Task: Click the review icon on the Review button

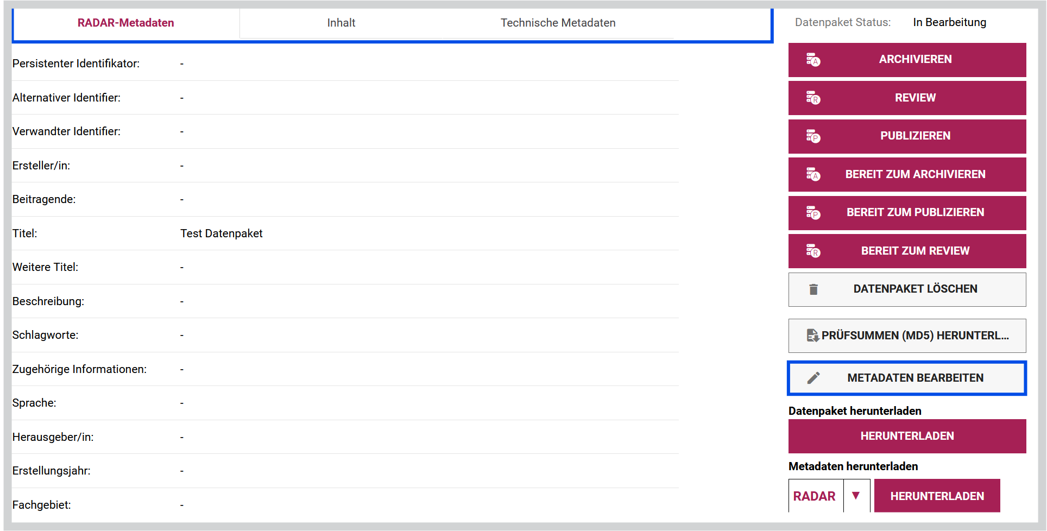Action: [813, 98]
